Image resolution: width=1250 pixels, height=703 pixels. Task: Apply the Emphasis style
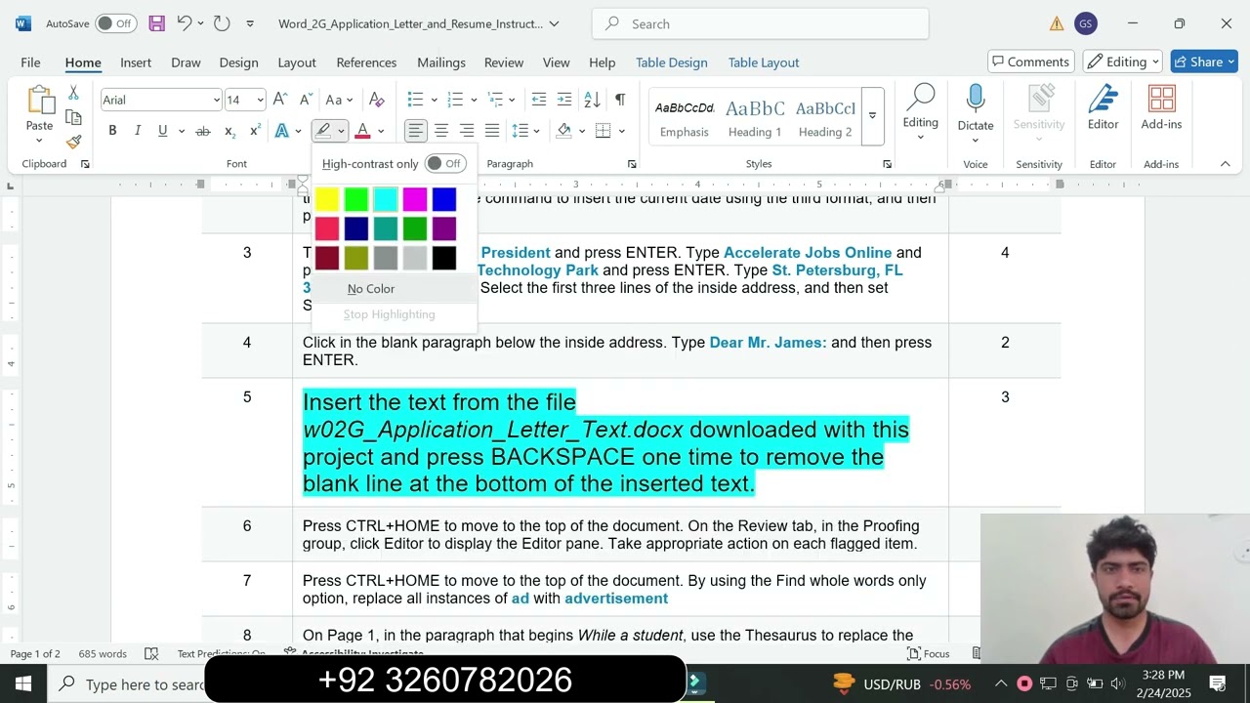685,117
